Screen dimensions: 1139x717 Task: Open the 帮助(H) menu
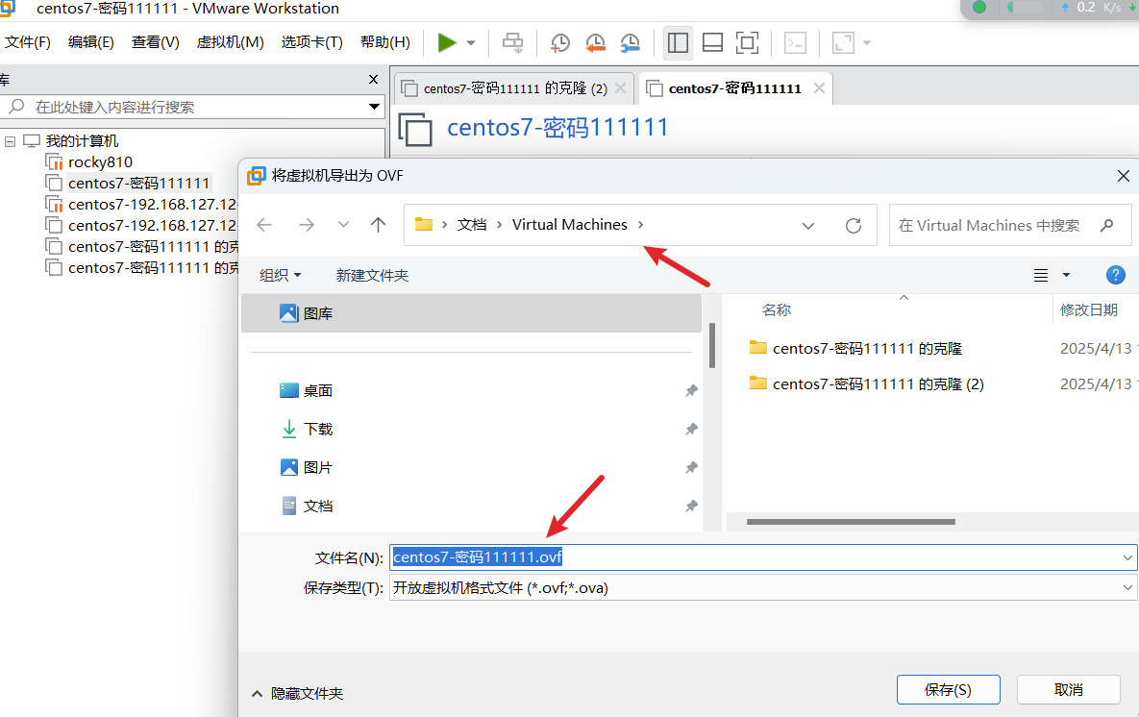click(385, 42)
